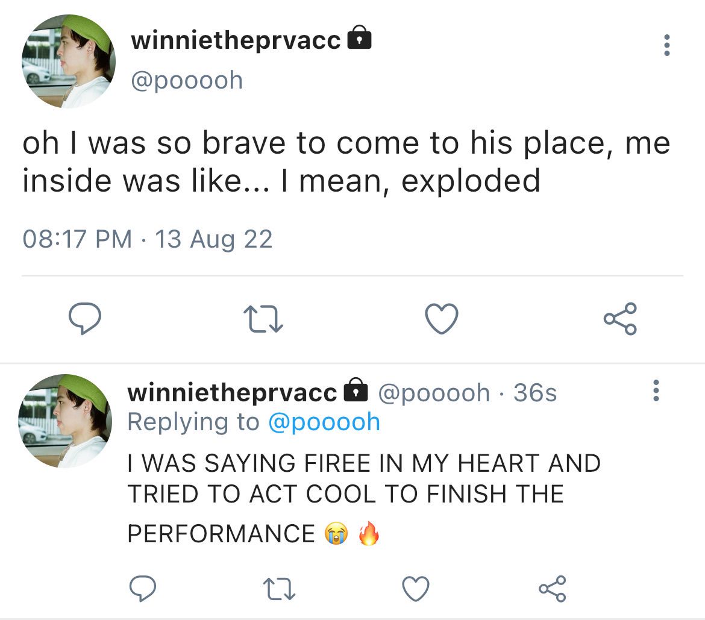Like the main tweet

[442, 318]
